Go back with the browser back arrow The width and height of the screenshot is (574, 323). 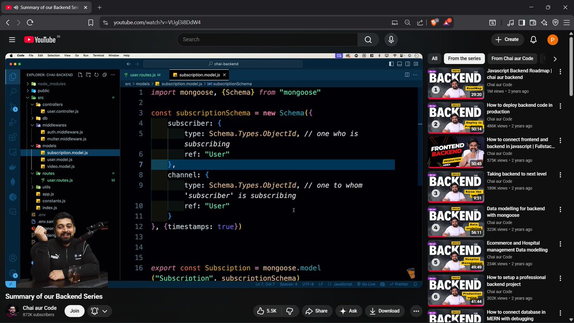8,22
